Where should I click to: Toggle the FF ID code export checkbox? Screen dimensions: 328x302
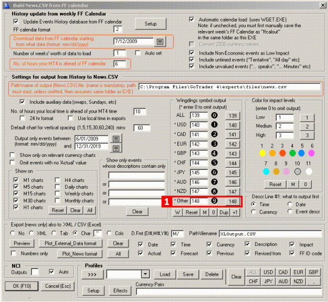(x=292, y=253)
